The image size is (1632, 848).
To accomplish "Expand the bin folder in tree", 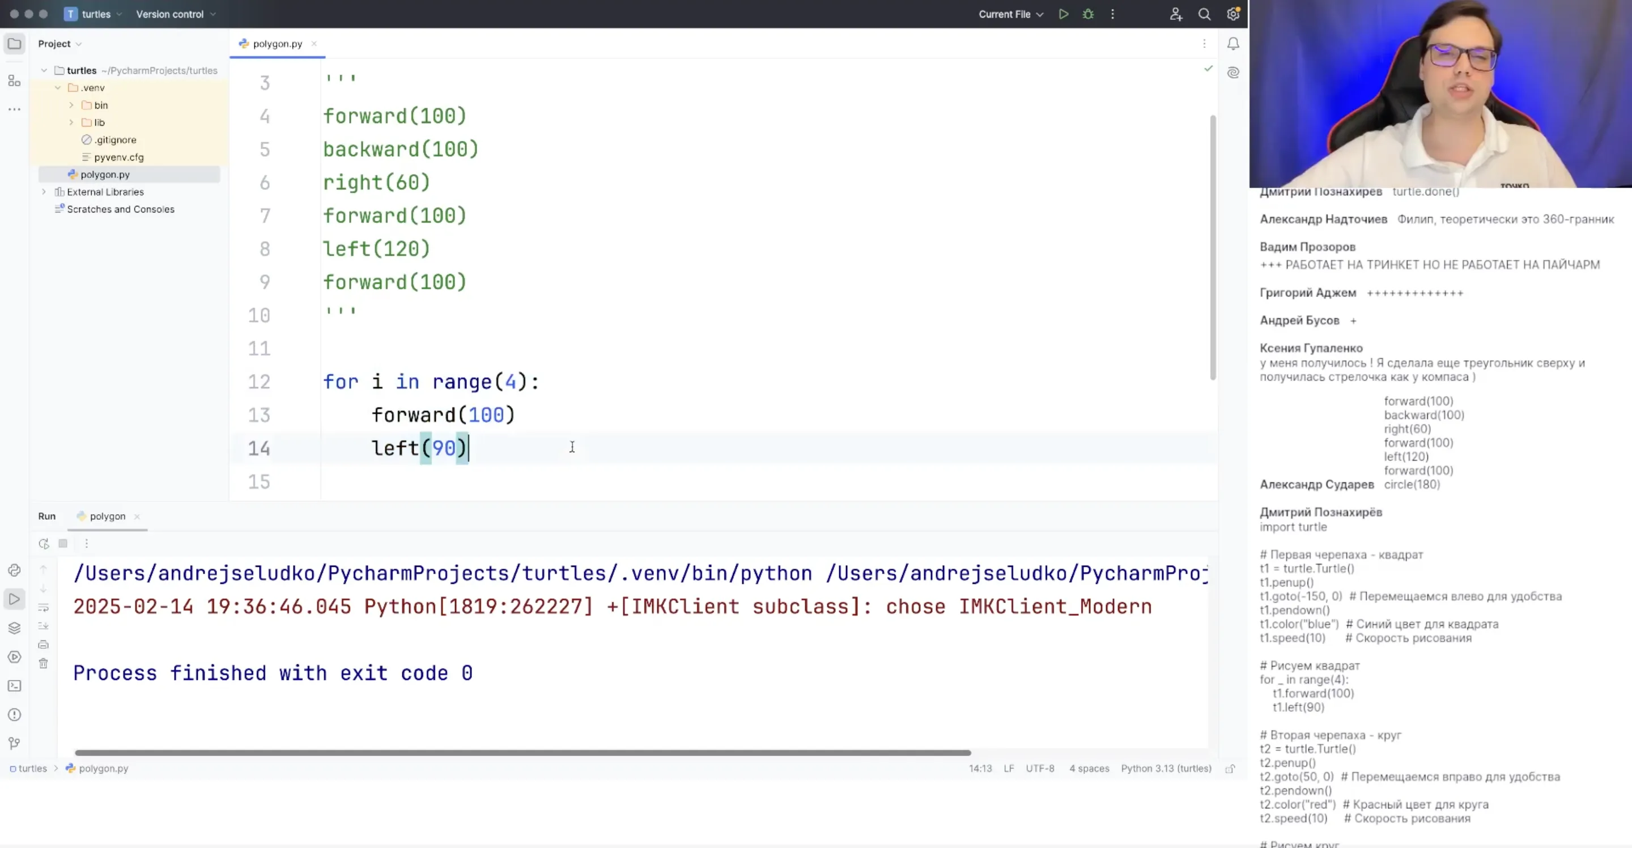I will coord(71,105).
